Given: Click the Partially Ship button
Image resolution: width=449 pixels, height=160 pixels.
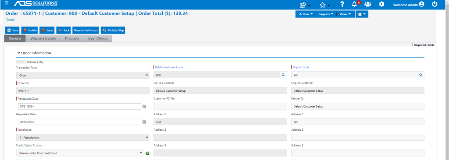Looking at the screenshot, I should pos(113,30).
